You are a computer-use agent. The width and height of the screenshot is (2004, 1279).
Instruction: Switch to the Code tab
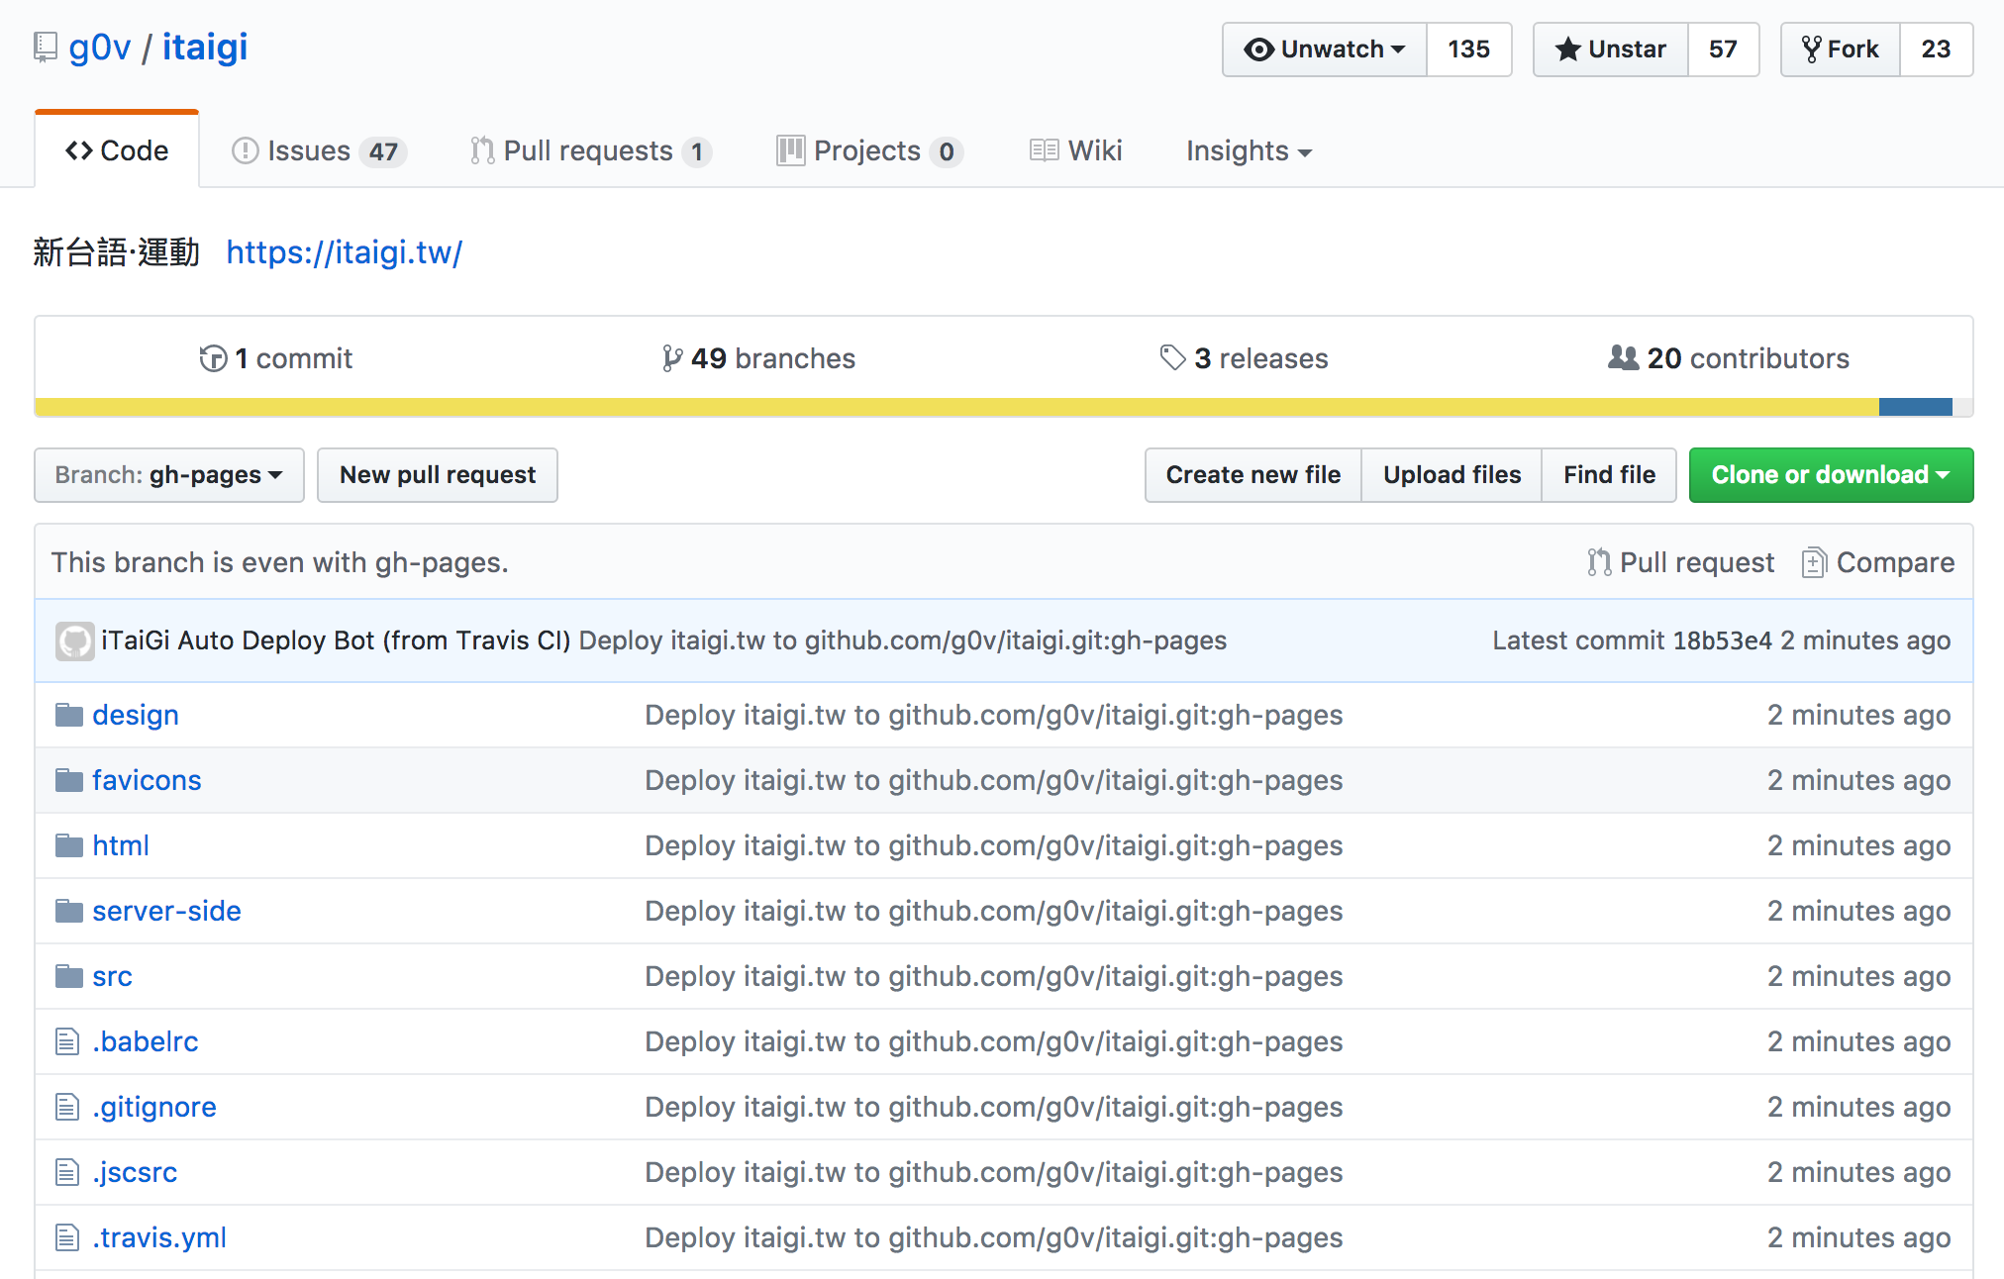coord(117,150)
